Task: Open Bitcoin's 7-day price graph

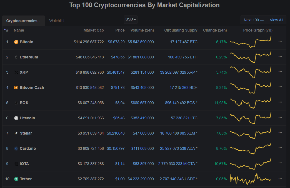Action: pyautogui.click(x=251, y=42)
